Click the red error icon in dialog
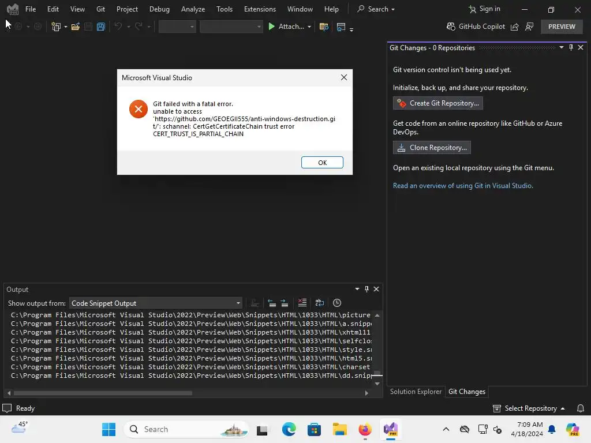Viewport: 591px width, 443px height. (139, 109)
